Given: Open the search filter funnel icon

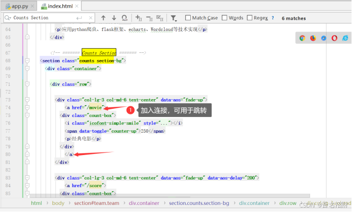Looking at the screenshot, I should [173, 18].
